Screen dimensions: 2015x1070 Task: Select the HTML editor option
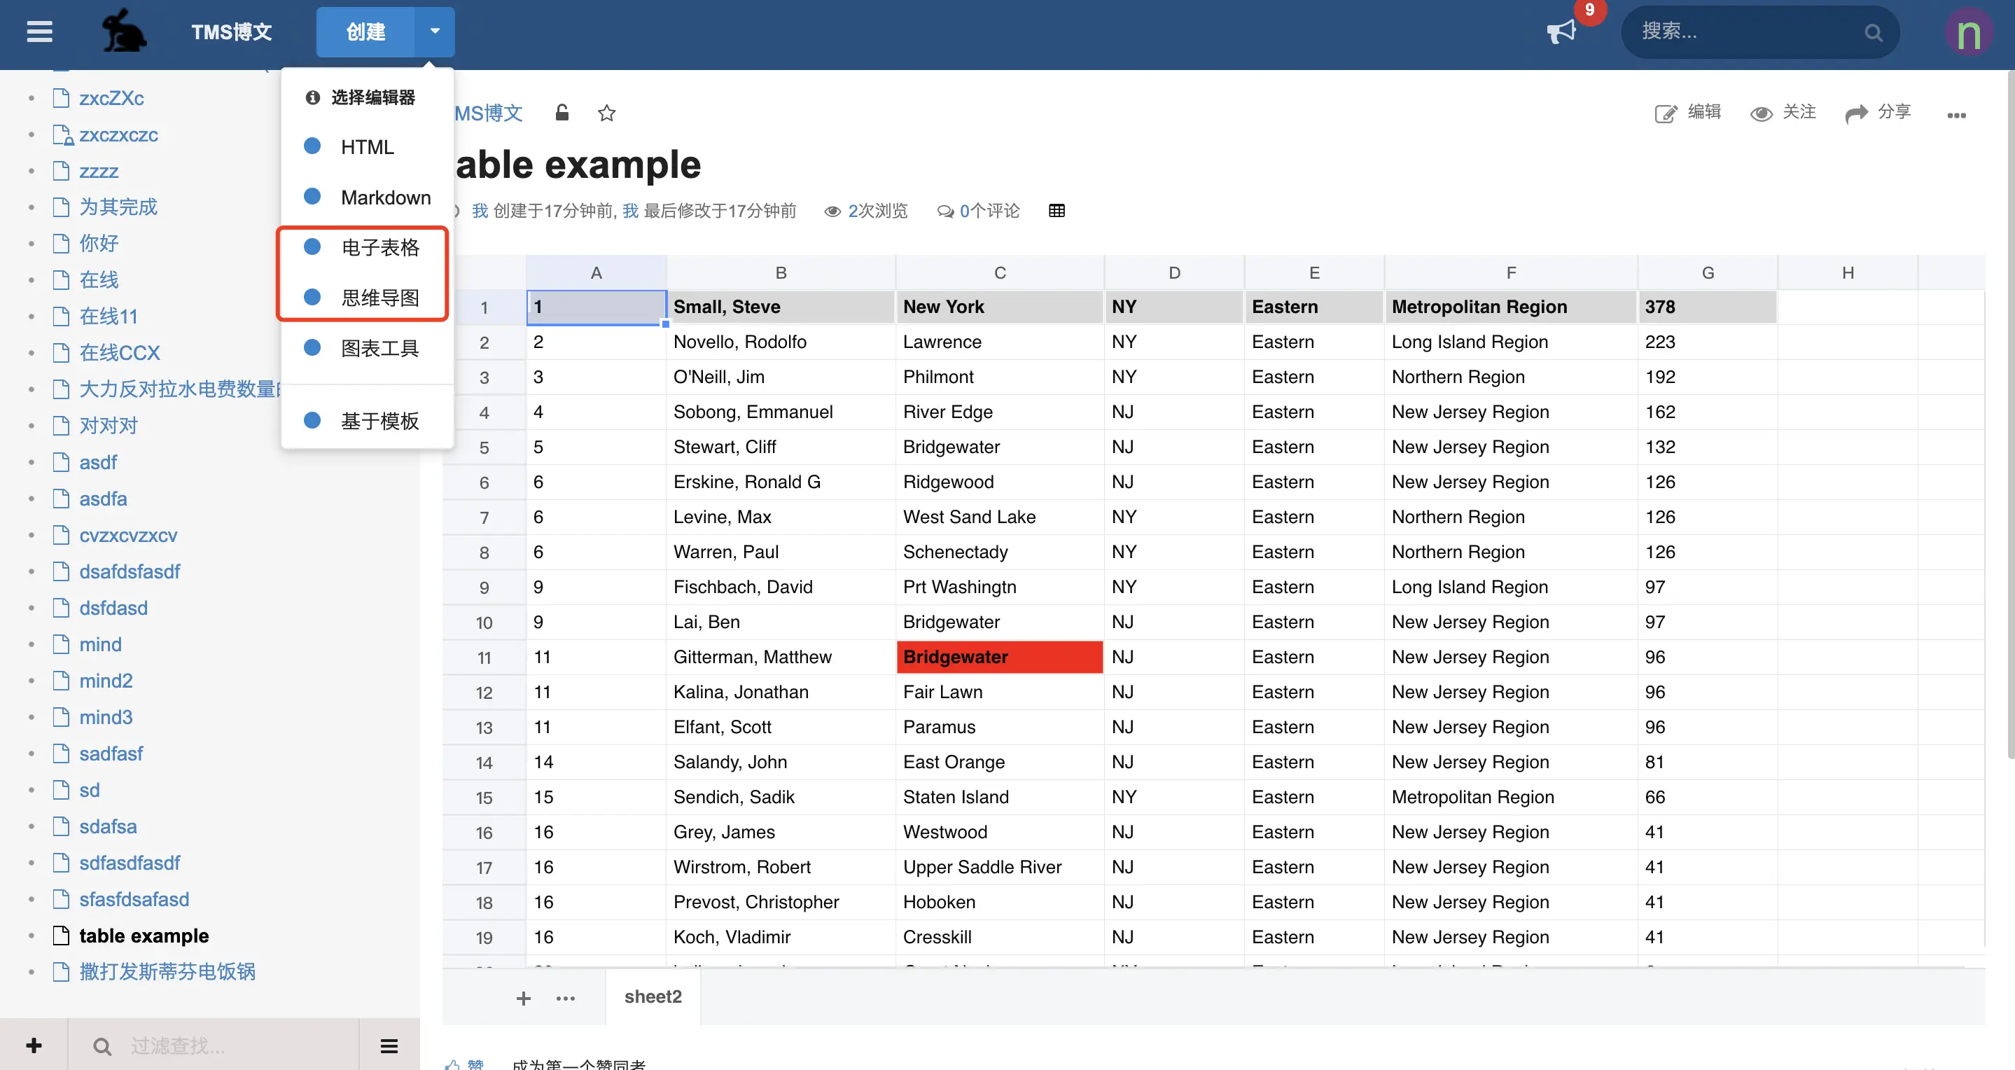tap(368, 146)
